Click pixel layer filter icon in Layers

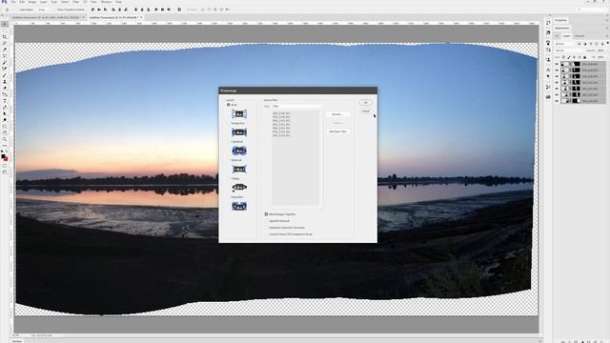coord(579,44)
